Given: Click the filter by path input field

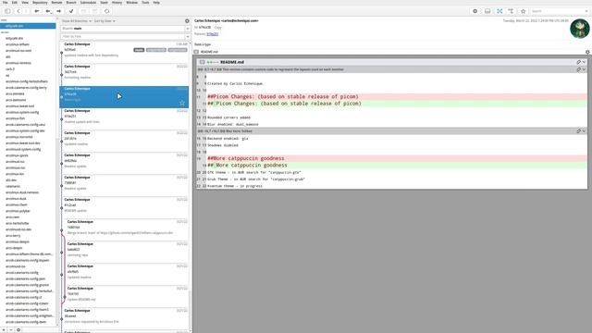Looking at the screenshot, I should [x=123, y=37].
